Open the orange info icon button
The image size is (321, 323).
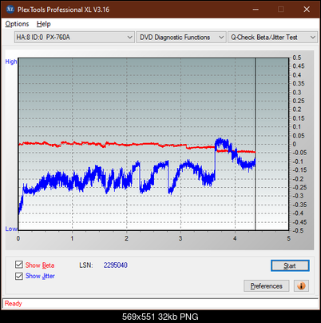(301, 286)
